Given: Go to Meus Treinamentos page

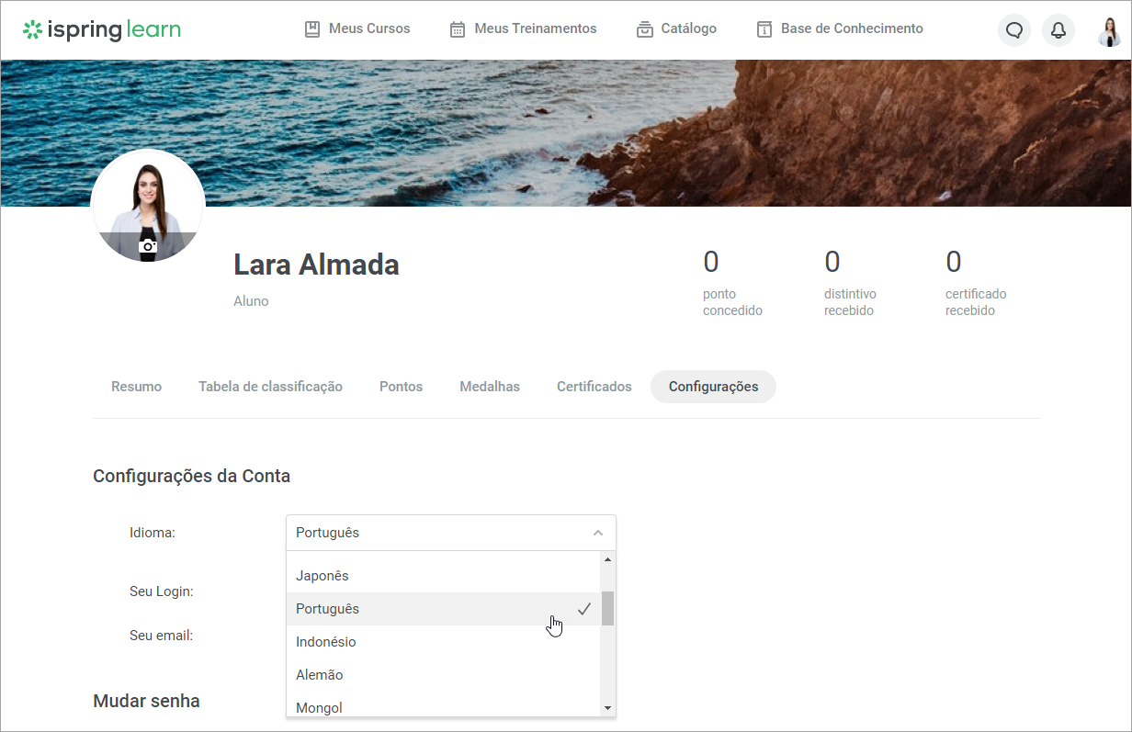Looking at the screenshot, I should (523, 28).
